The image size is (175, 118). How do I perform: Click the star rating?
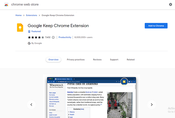point(36,37)
